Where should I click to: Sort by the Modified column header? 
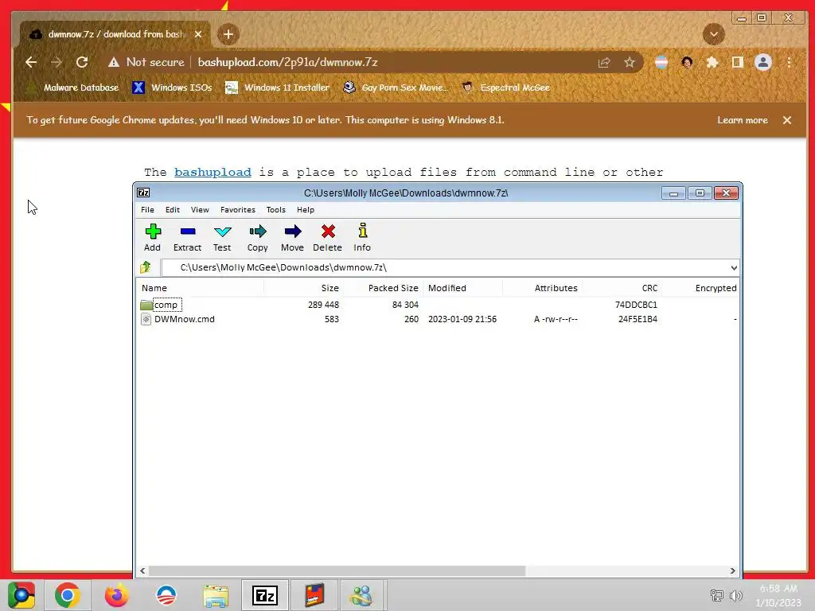click(x=463, y=288)
